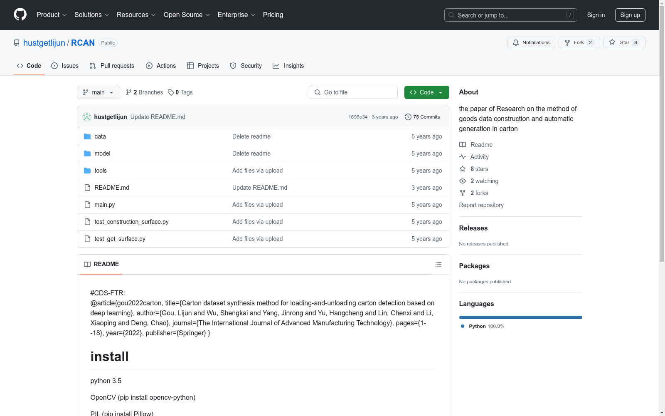The height and width of the screenshot is (416, 665).
Task: Open the Pull requests tab
Action: pyautogui.click(x=112, y=66)
